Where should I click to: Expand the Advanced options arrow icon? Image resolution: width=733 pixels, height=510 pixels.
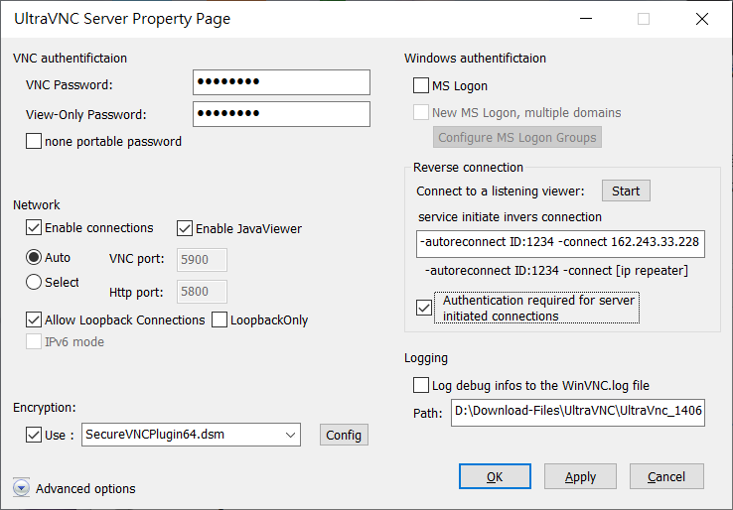coord(21,488)
